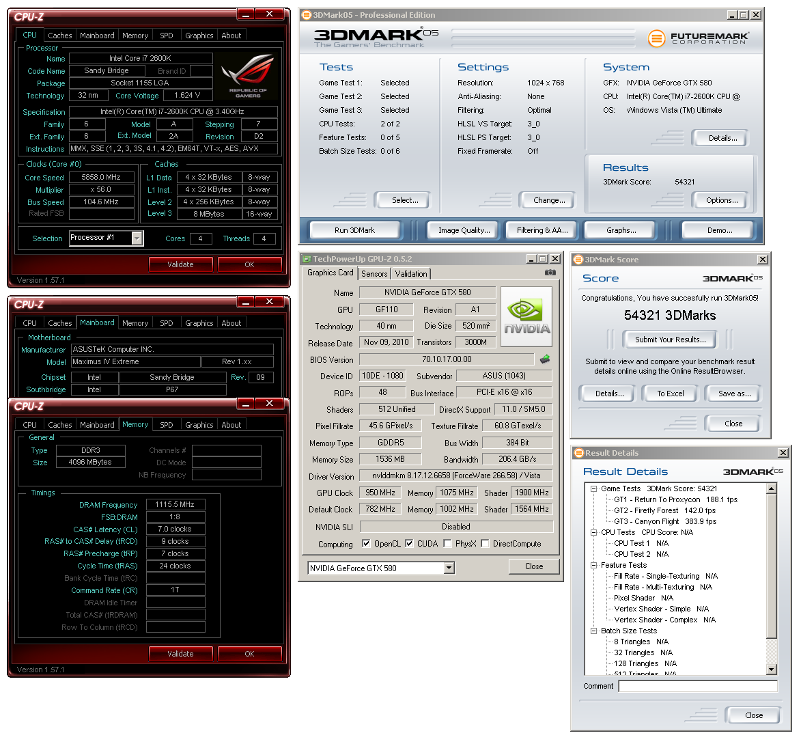The height and width of the screenshot is (744, 801).
Task: Click Save as button in 3DMark Score
Action: (x=734, y=394)
